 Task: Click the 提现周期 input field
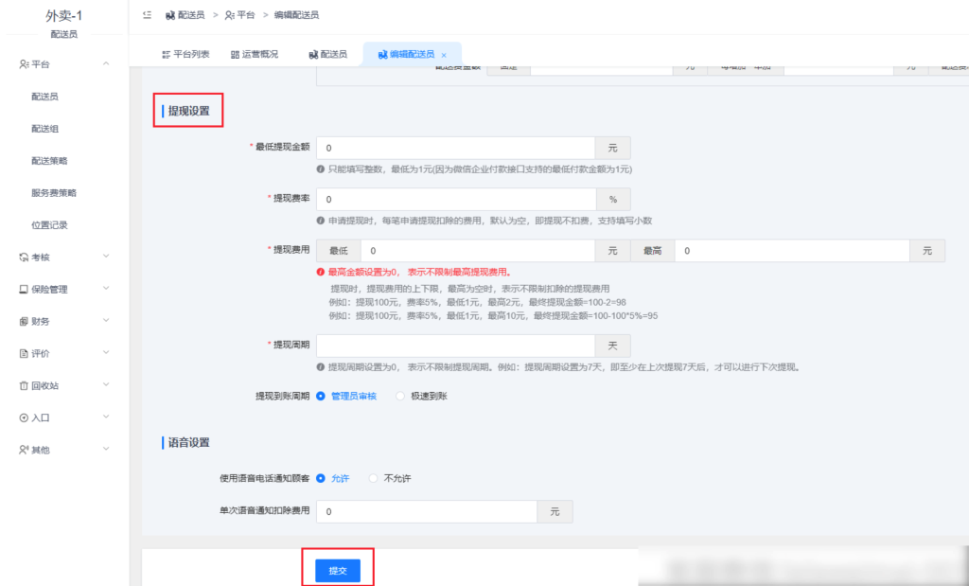[x=454, y=346]
